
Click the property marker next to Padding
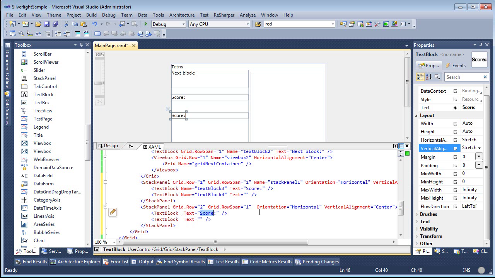coord(455,166)
